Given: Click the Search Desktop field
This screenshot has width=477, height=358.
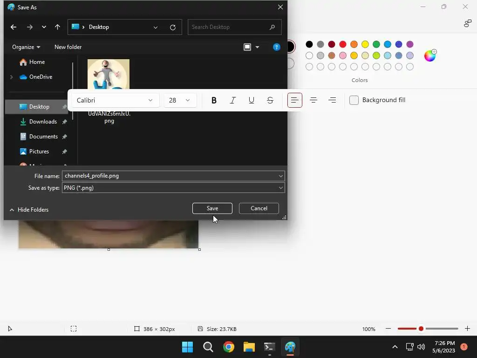Looking at the screenshot, I should [235, 27].
